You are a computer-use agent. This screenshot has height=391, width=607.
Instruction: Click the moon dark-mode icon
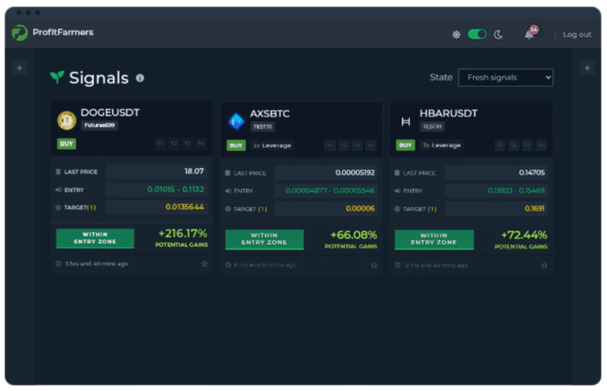pyautogui.click(x=498, y=35)
